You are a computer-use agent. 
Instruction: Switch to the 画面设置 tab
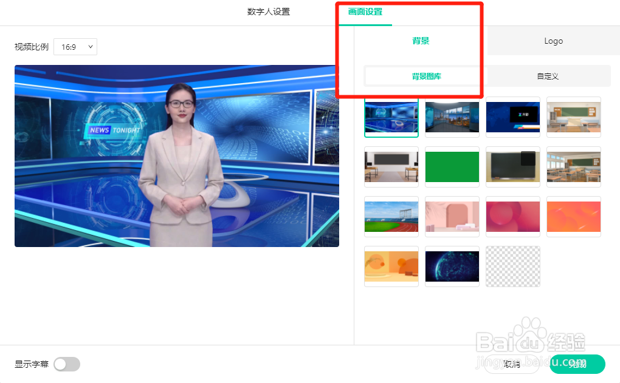[364, 12]
